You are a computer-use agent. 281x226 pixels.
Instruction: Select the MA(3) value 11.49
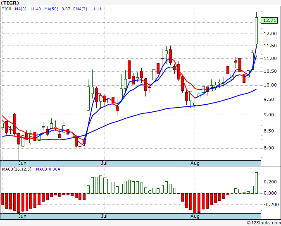pyautogui.click(x=35, y=9)
